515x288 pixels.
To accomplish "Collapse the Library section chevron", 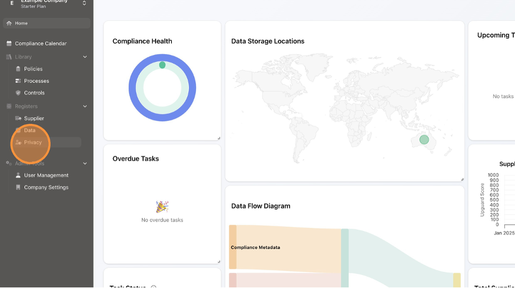I will point(85,57).
